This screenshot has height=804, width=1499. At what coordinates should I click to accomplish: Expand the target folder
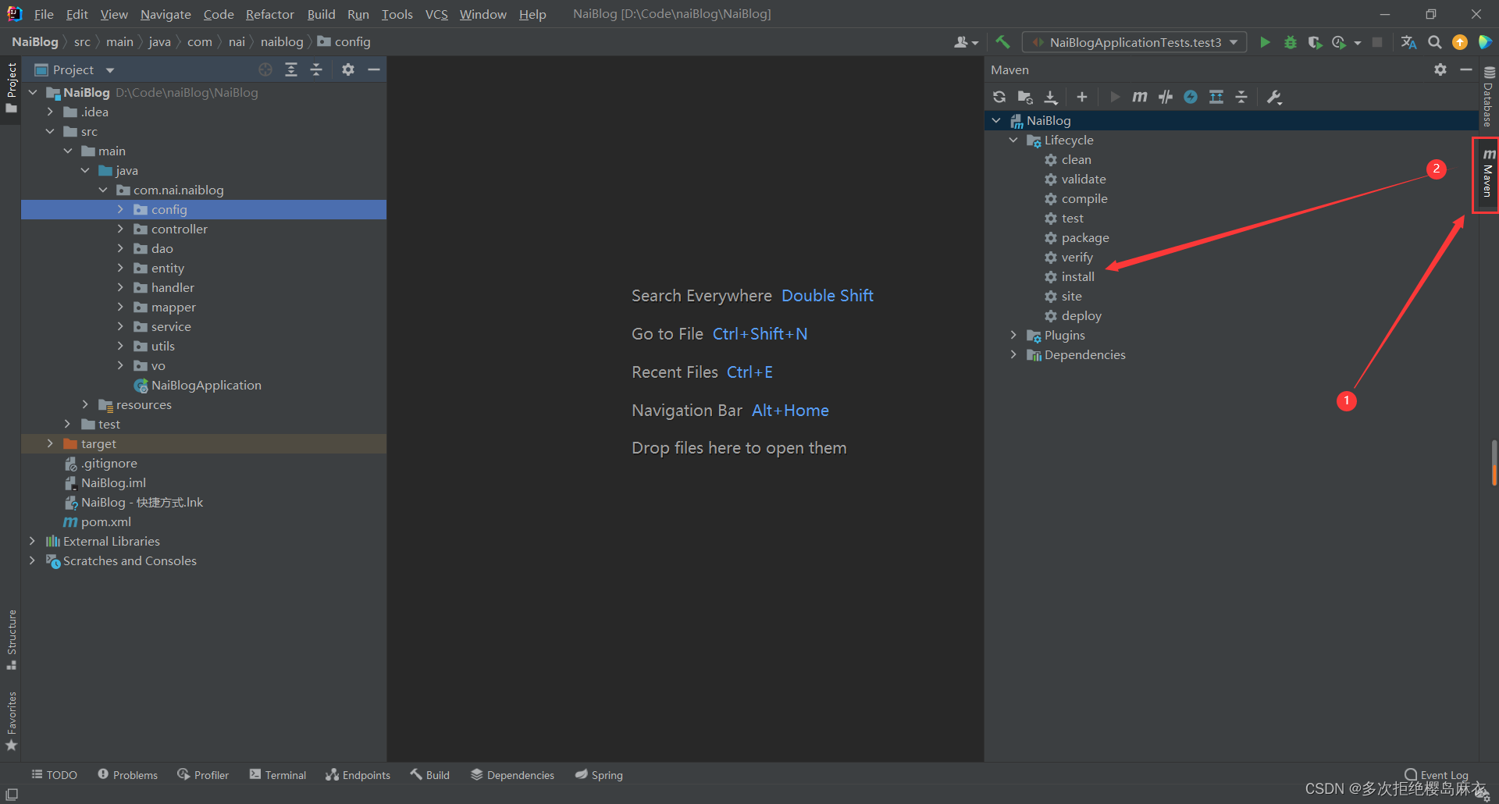(50, 443)
